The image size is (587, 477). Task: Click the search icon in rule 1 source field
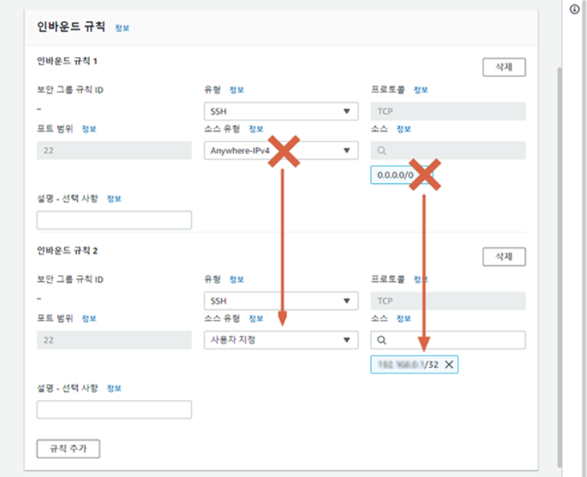pyautogui.click(x=381, y=150)
